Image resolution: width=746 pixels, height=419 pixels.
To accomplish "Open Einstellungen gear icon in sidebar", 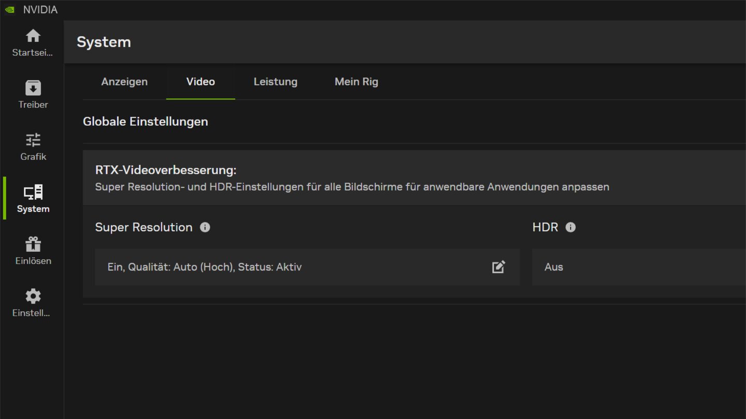I will click(x=33, y=296).
